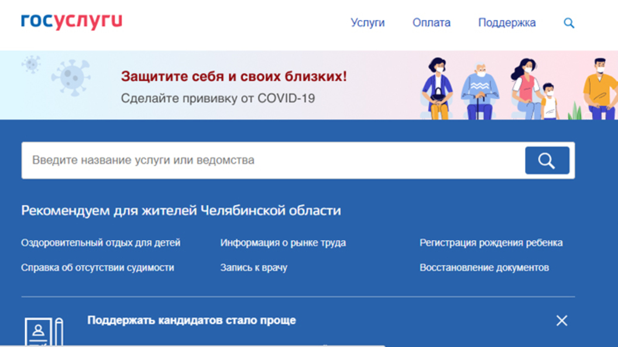Click the header magnifier search icon
The height and width of the screenshot is (347, 618).
(569, 23)
